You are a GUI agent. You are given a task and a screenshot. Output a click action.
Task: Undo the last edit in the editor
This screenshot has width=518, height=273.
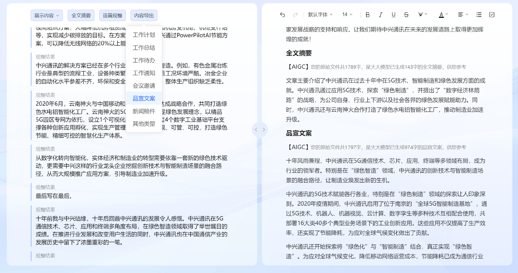pos(282,15)
